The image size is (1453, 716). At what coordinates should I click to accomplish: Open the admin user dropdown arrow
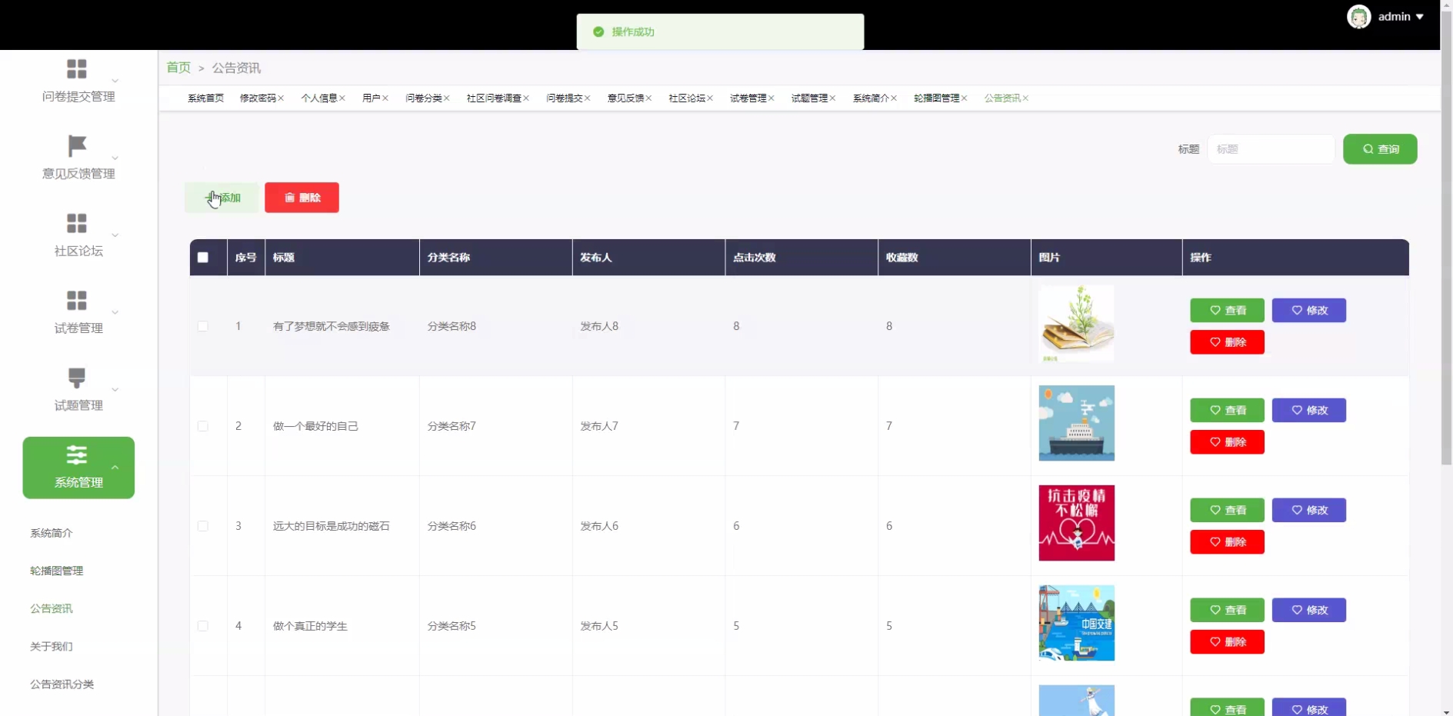click(1420, 17)
